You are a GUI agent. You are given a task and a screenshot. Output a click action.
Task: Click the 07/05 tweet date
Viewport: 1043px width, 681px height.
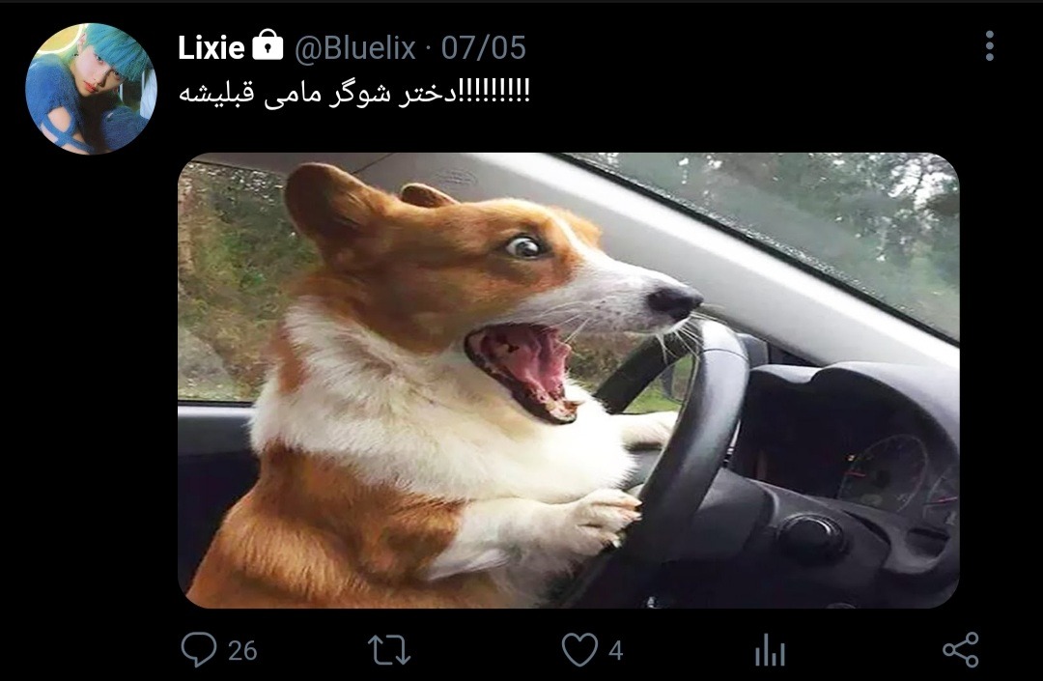484,48
